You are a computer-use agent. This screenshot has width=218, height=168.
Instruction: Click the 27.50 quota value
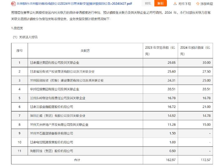206,71
